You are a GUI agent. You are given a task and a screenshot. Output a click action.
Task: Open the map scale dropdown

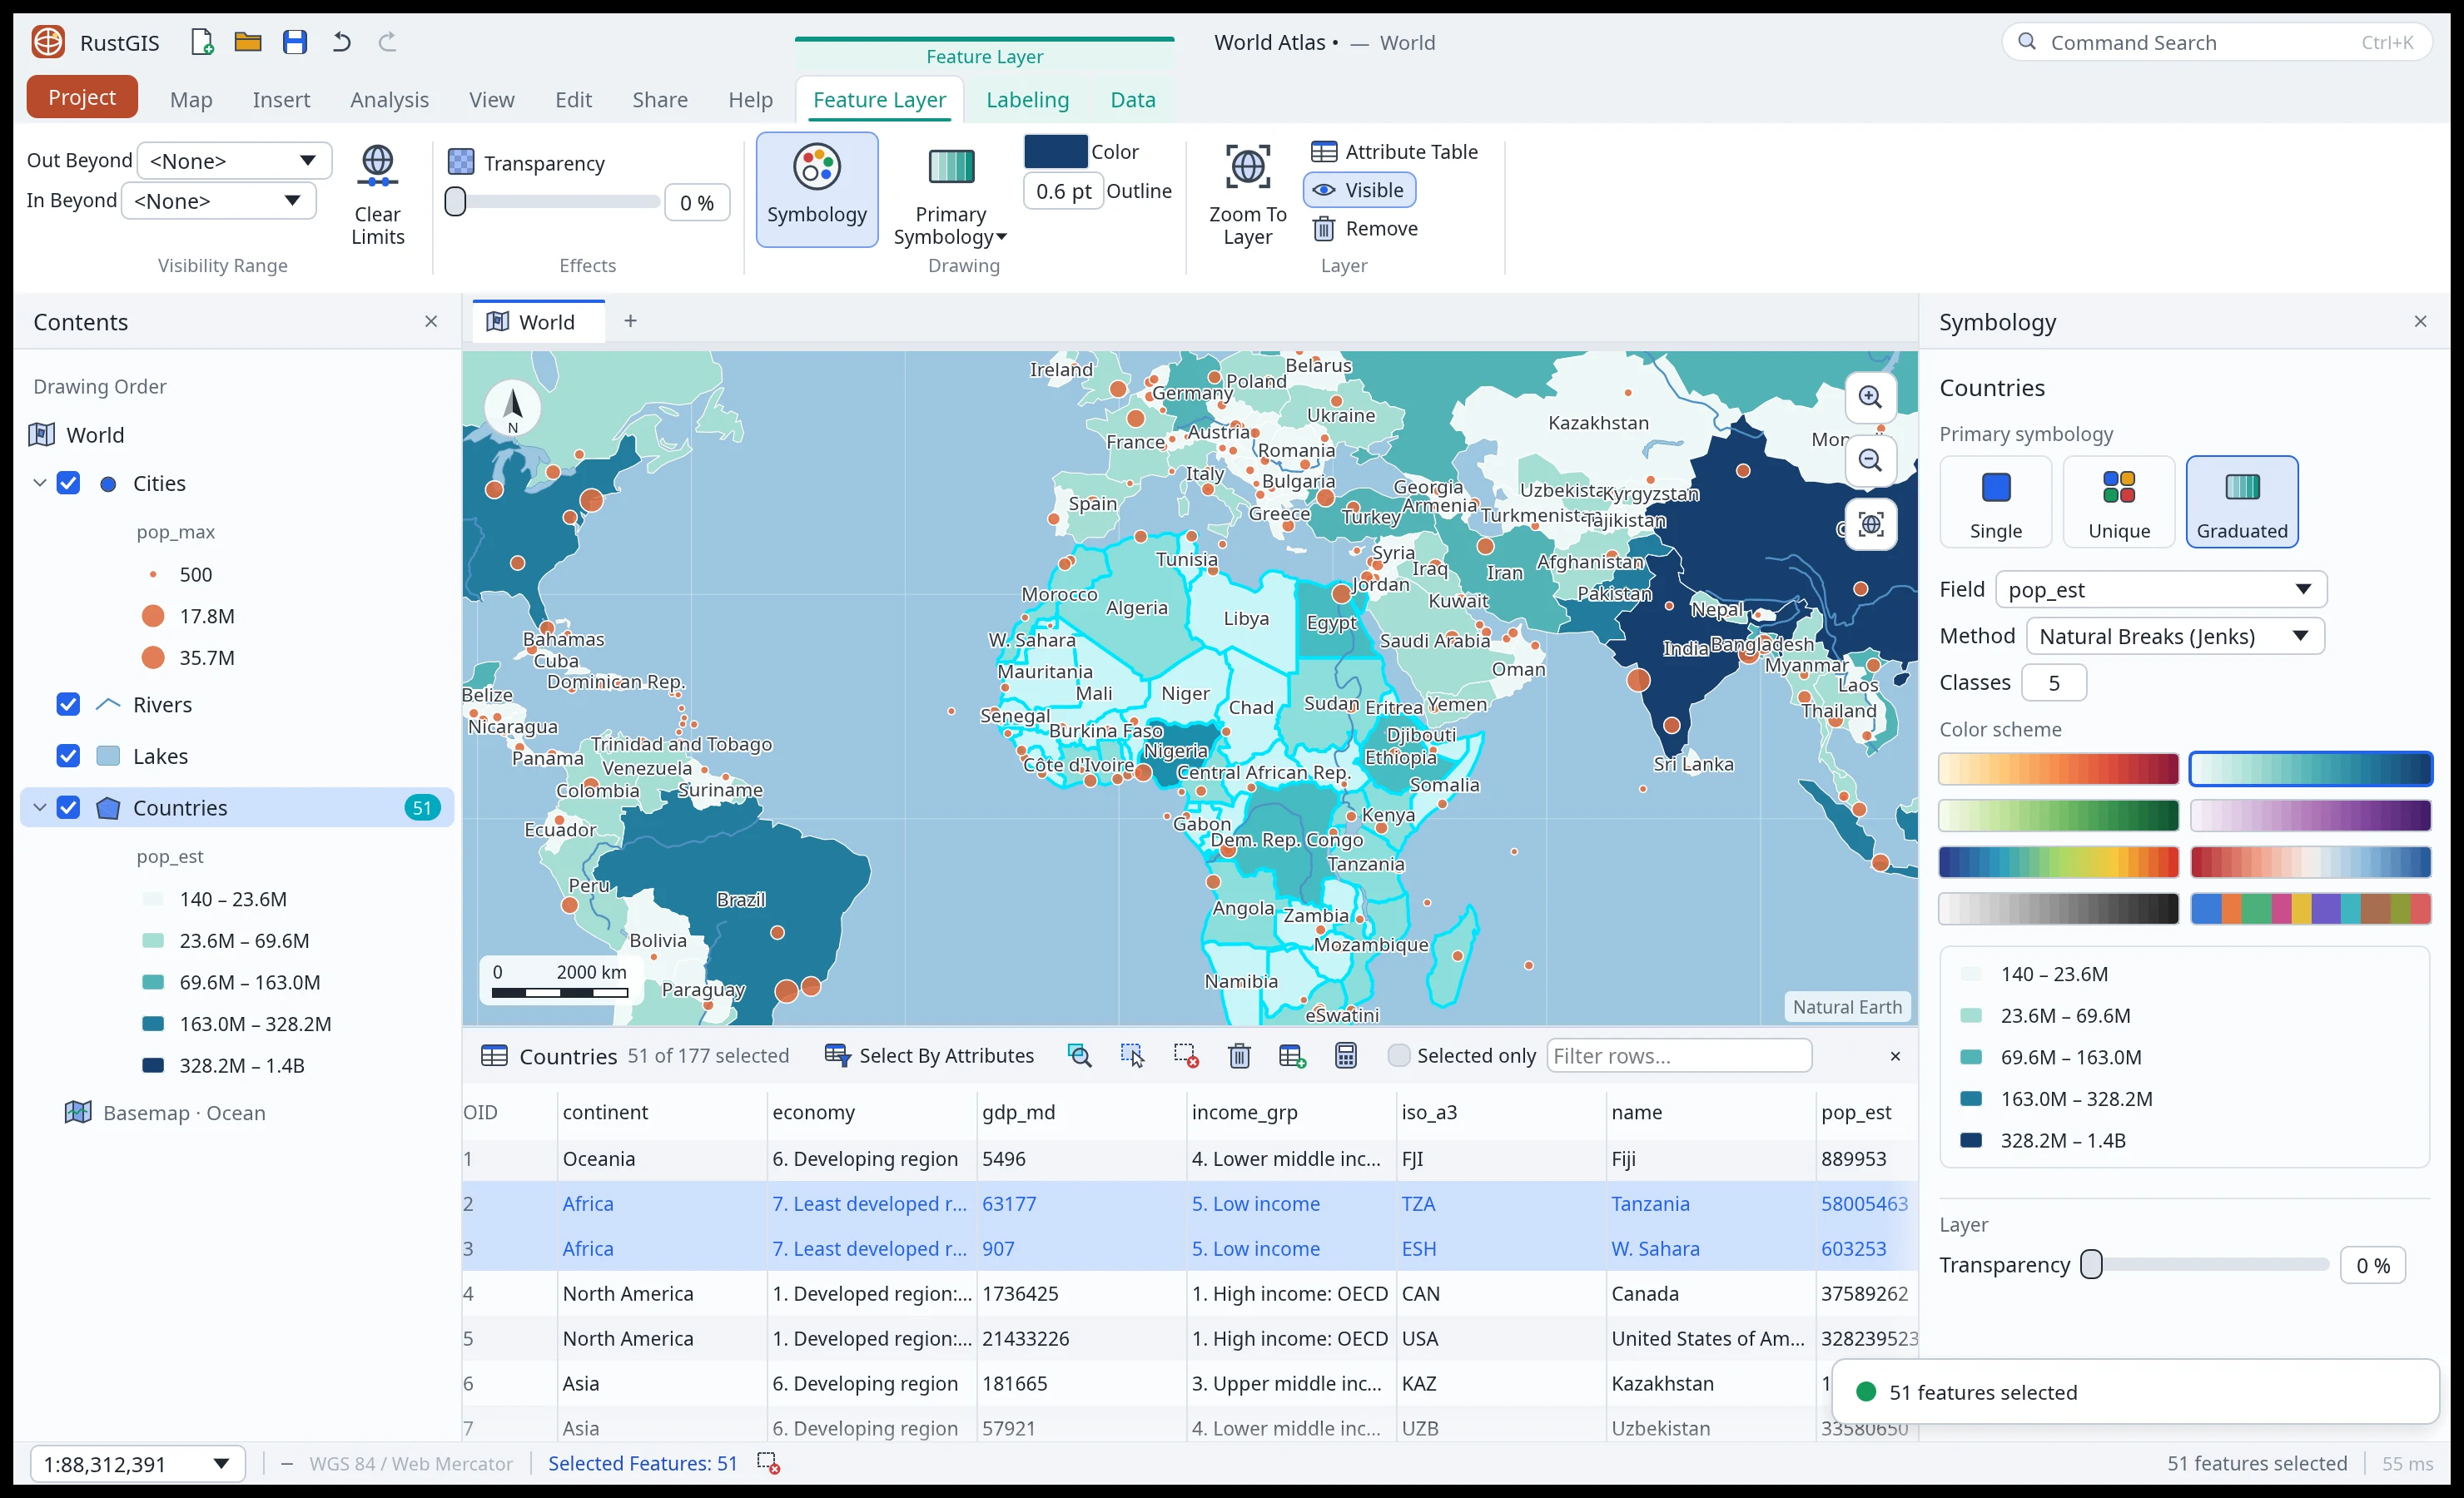(138, 1465)
